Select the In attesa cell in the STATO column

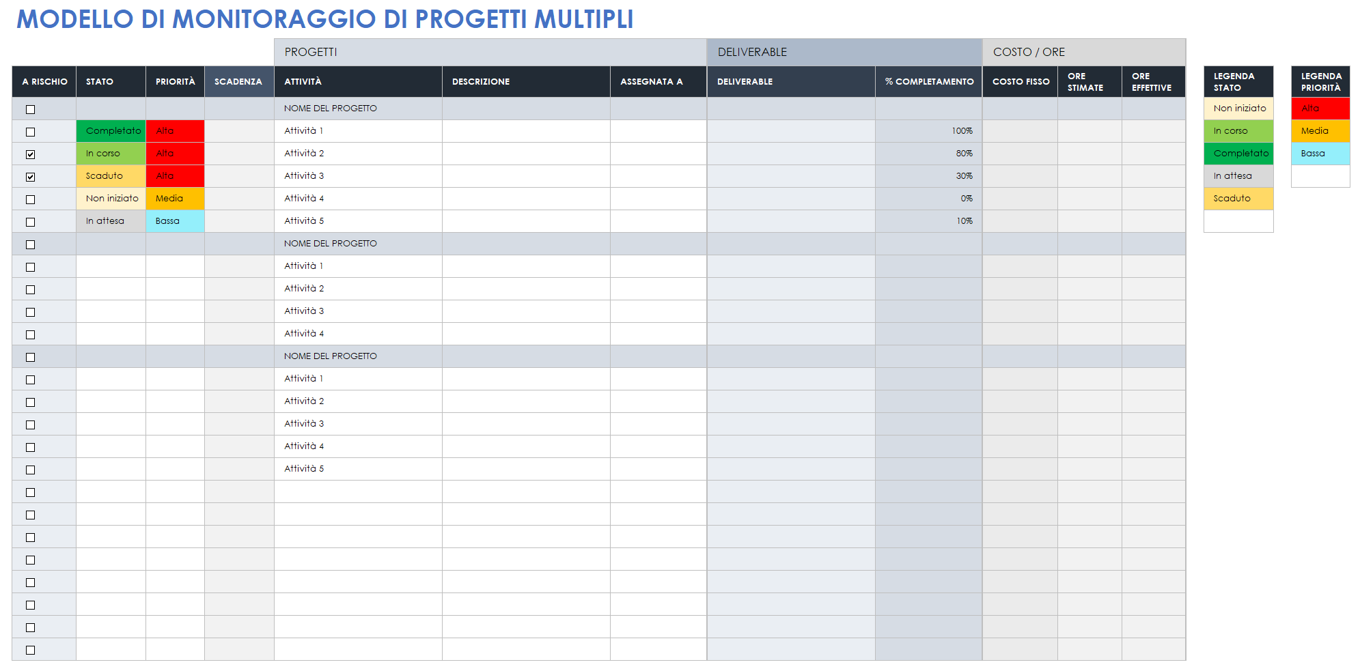(111, 221)
